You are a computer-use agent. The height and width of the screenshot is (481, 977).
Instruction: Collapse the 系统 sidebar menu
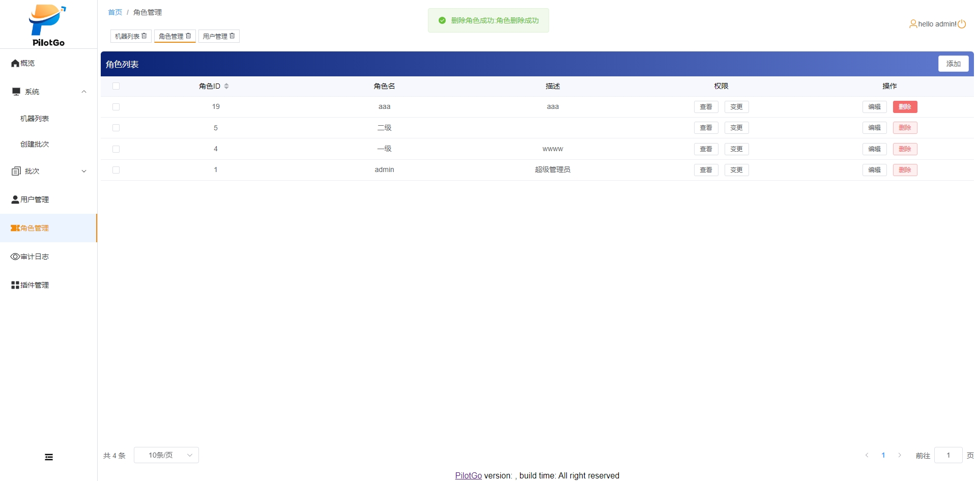(x=84, y=92)
